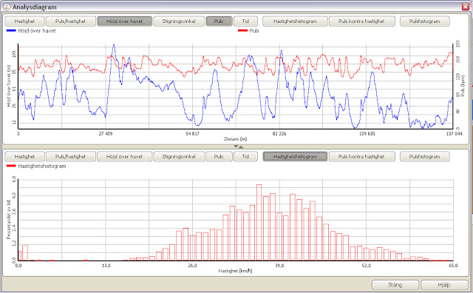Show Hastighetshistogram in upper chart

pos(295,21)
